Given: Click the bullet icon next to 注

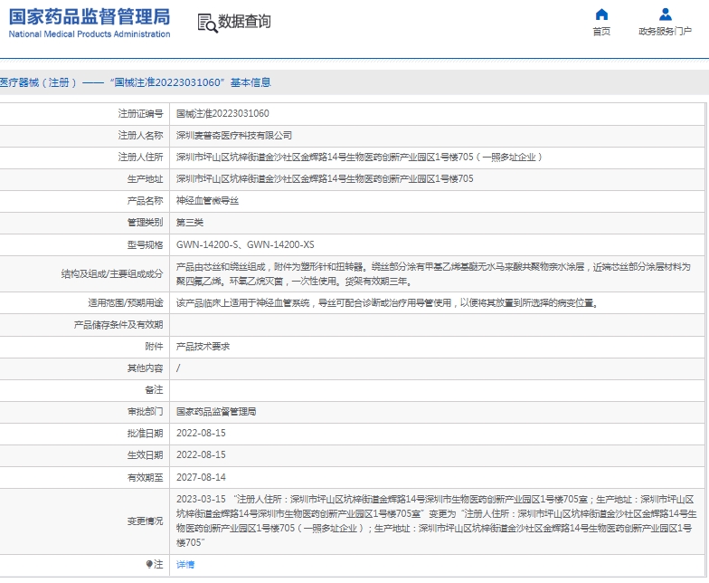Looking at the screenshot, I should coord(149,564).
